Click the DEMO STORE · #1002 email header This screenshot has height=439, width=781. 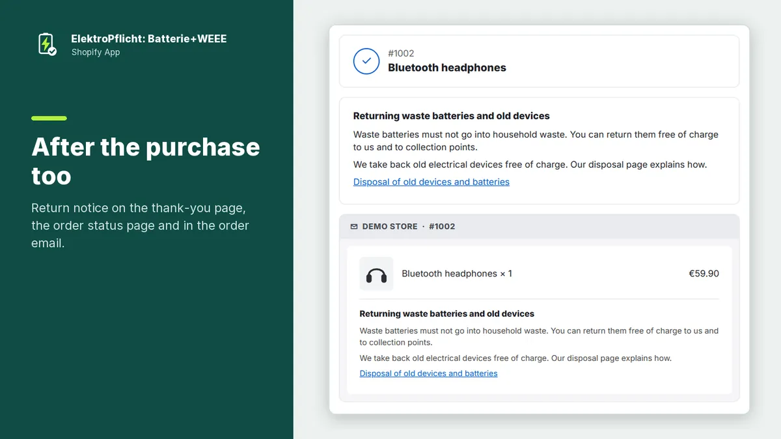540,226
